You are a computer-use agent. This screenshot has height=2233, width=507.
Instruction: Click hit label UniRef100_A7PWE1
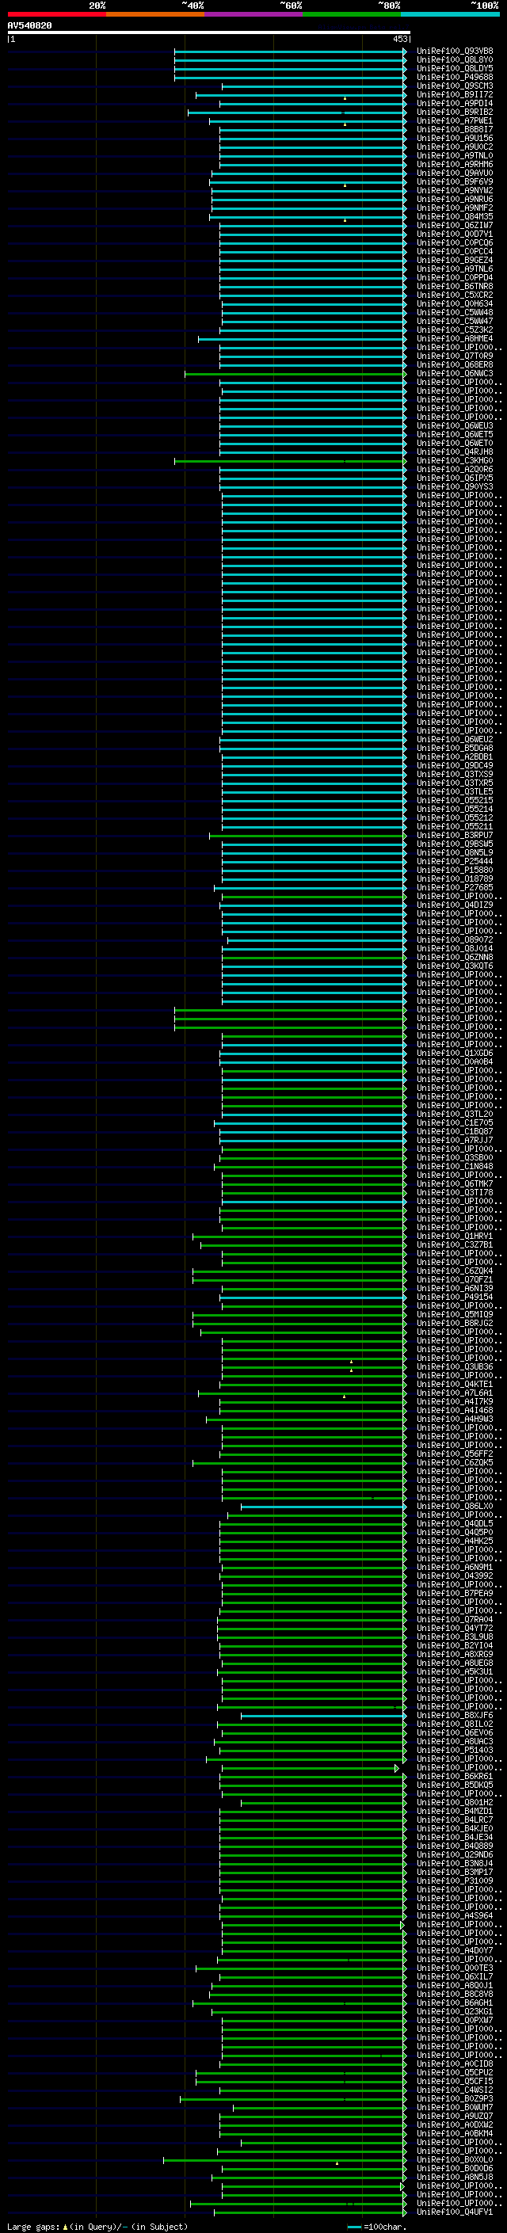coord(455,120)
